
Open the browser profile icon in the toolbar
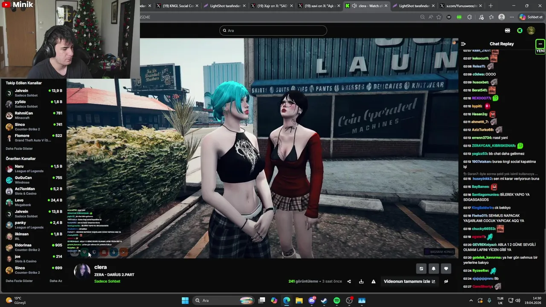[502, 17]
